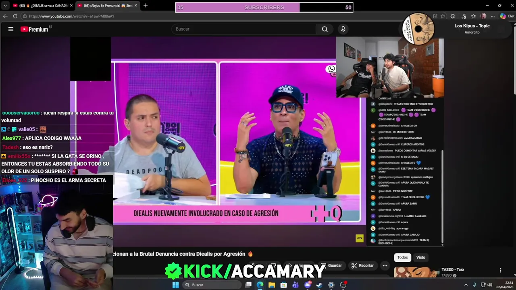The height and width of the screenshot is (290, 516).
Task: Start voice search with microphone icon
Action: point(343,29)
